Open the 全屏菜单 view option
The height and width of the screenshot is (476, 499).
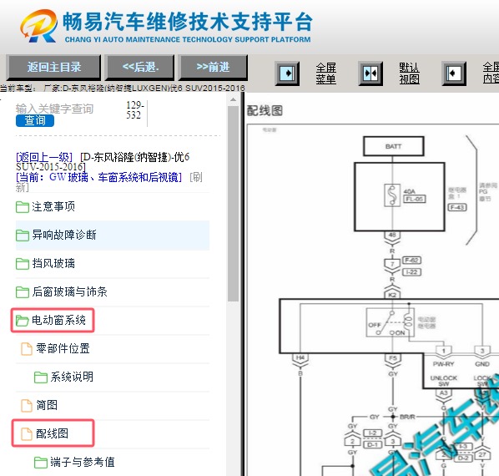(x=326, y=73)
